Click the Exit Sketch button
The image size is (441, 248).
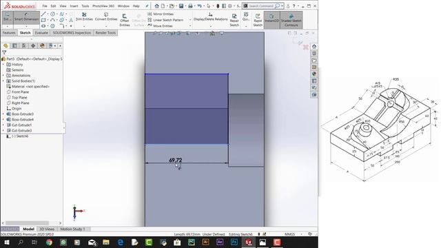(x=7, y=17)
